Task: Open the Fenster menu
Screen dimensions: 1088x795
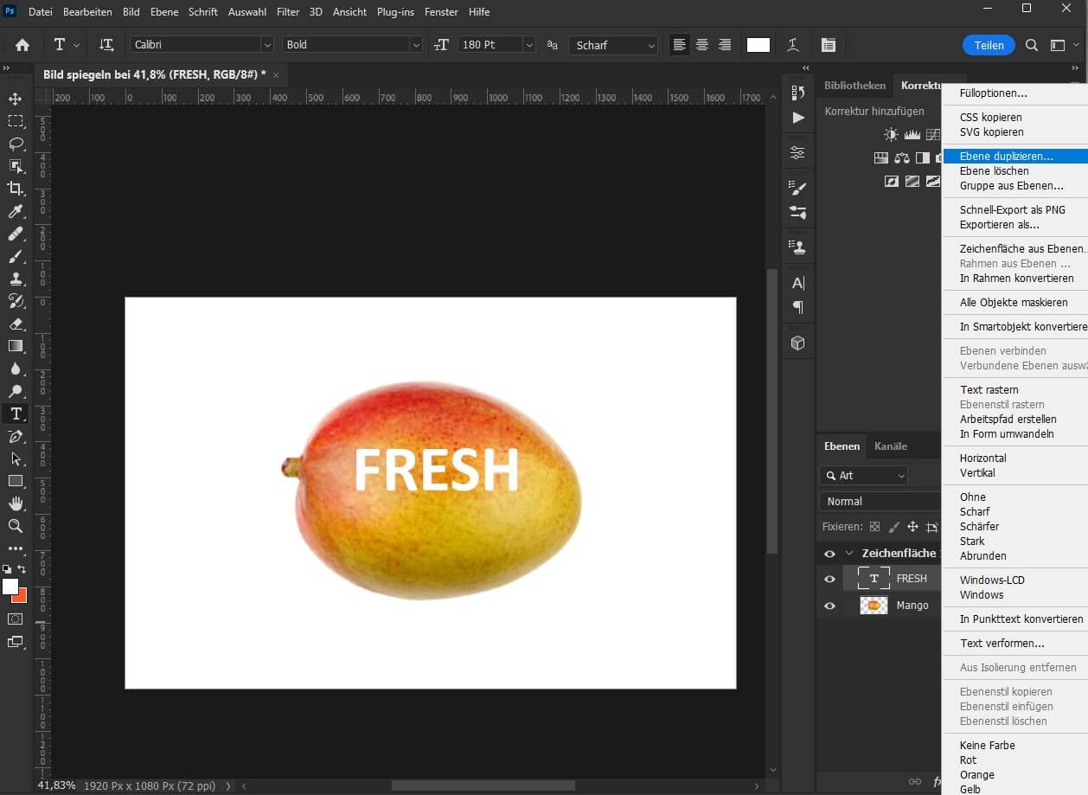Action: coord(440,11)
